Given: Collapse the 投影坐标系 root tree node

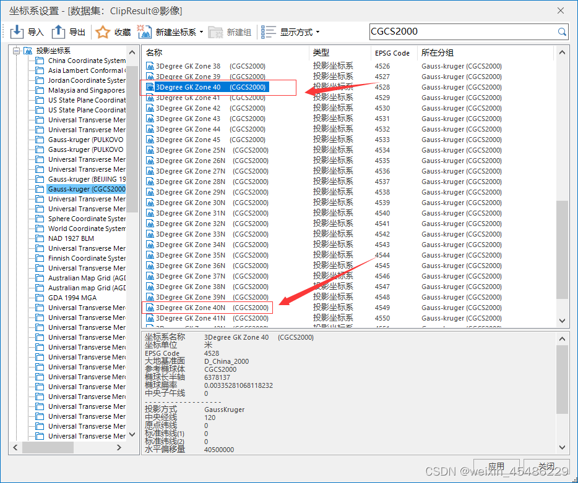Looking at the screenshot, I should 16,51.
